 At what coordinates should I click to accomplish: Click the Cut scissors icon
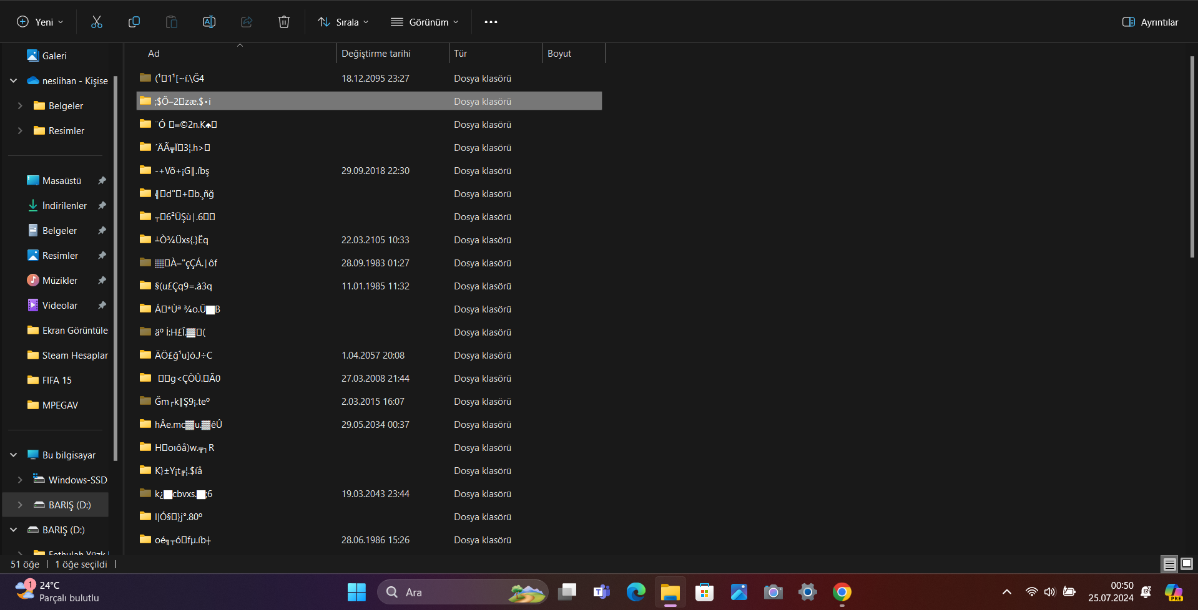(97, 22)
